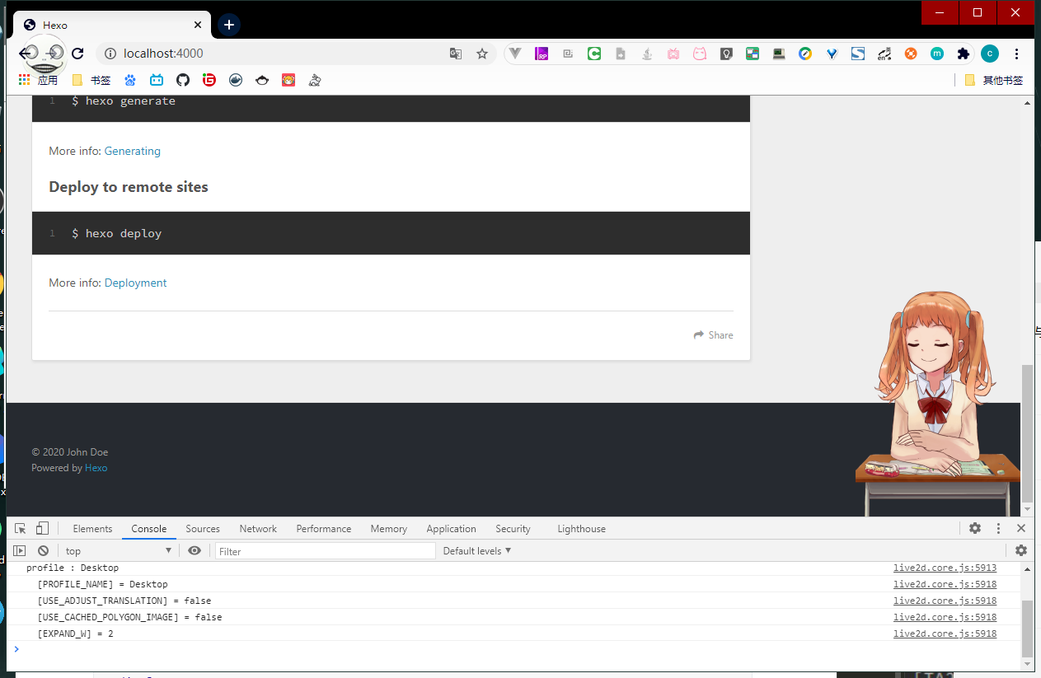Image resolution: width=1041 pixels, height=678 pixels.
Task: Clear the console with the ban icon
Action: point(43,551)
